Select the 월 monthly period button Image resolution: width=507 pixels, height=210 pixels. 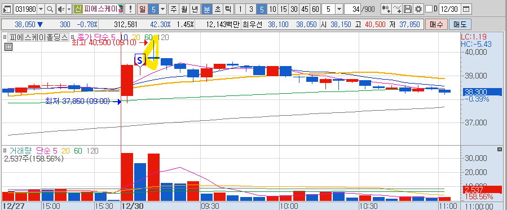pyautogui.click(x=184, y=9)
